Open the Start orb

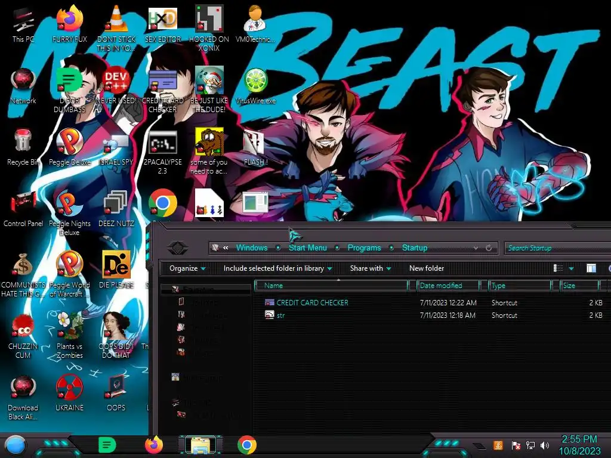pyautogui.click(x=15, y=445)
